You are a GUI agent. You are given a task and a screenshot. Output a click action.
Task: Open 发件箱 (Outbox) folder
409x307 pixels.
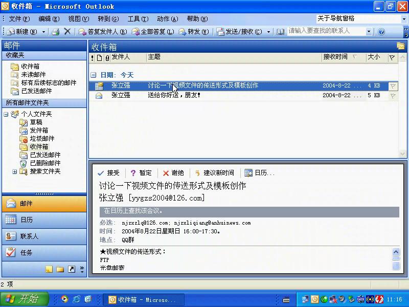pyautogui.click(x=39, y=130)
